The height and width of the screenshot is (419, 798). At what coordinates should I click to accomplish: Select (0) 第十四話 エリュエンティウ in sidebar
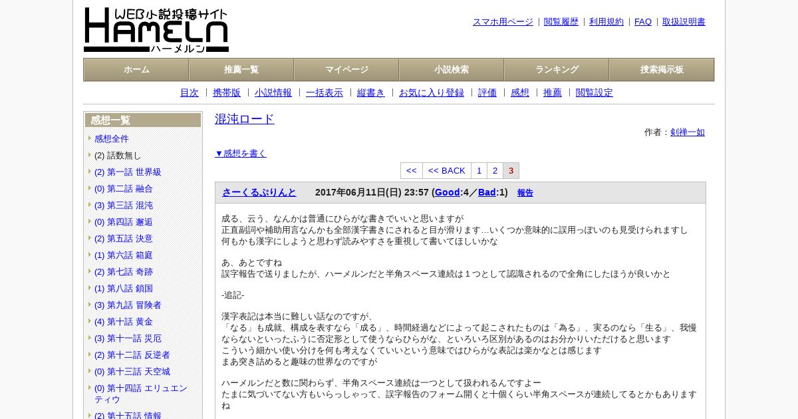coord(141,394)
